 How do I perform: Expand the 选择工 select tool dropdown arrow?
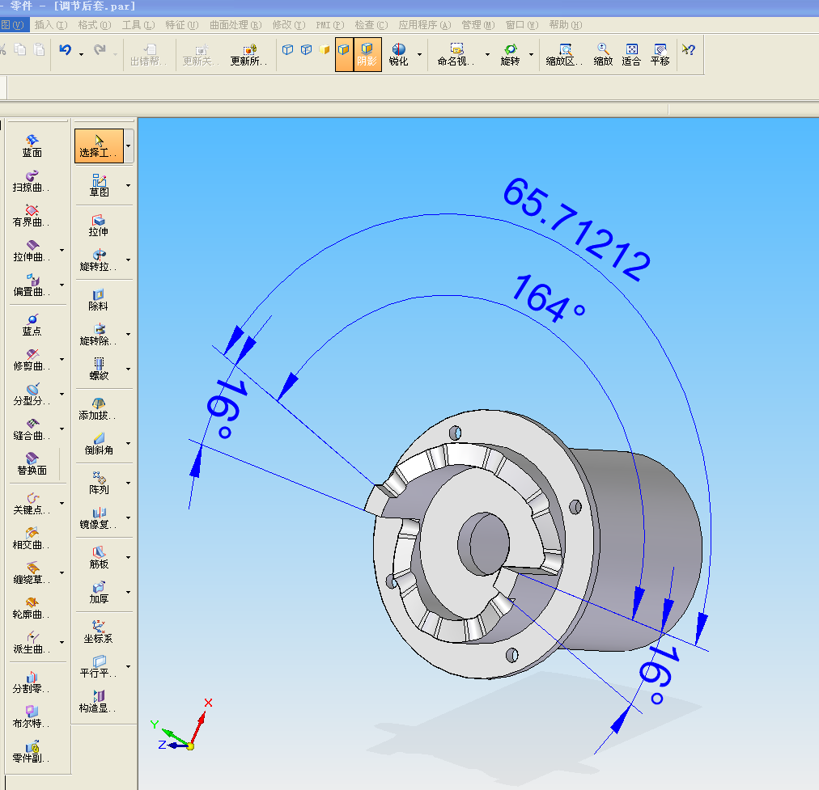pyautogui.click(x=129, y=146)
